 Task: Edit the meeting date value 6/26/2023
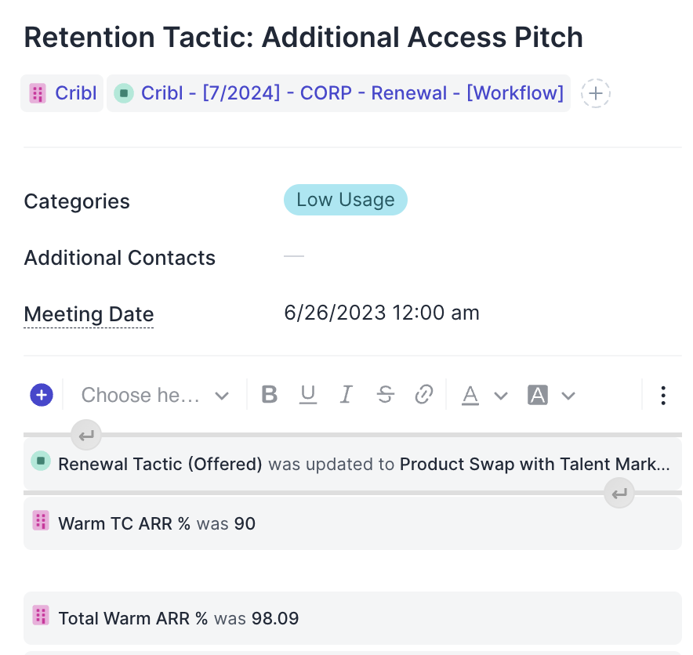pyautogui.click(x=381, y=313)
